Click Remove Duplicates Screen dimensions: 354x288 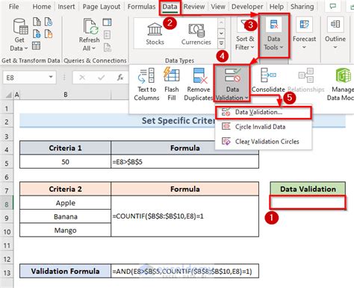click(x=199, y=84)
